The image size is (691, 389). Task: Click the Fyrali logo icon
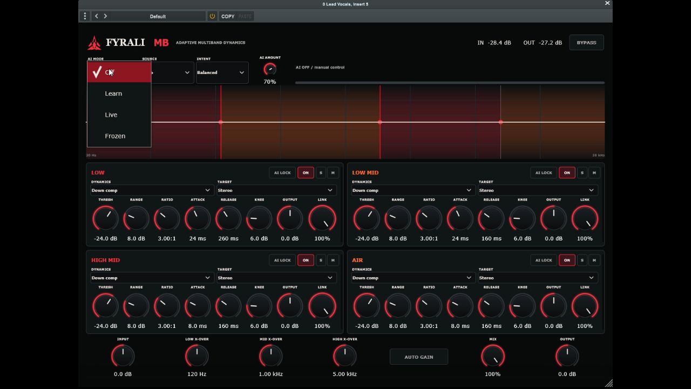click(94, 43)
